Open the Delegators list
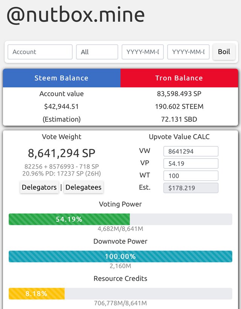The image size is (241, 309). point(39,187)
